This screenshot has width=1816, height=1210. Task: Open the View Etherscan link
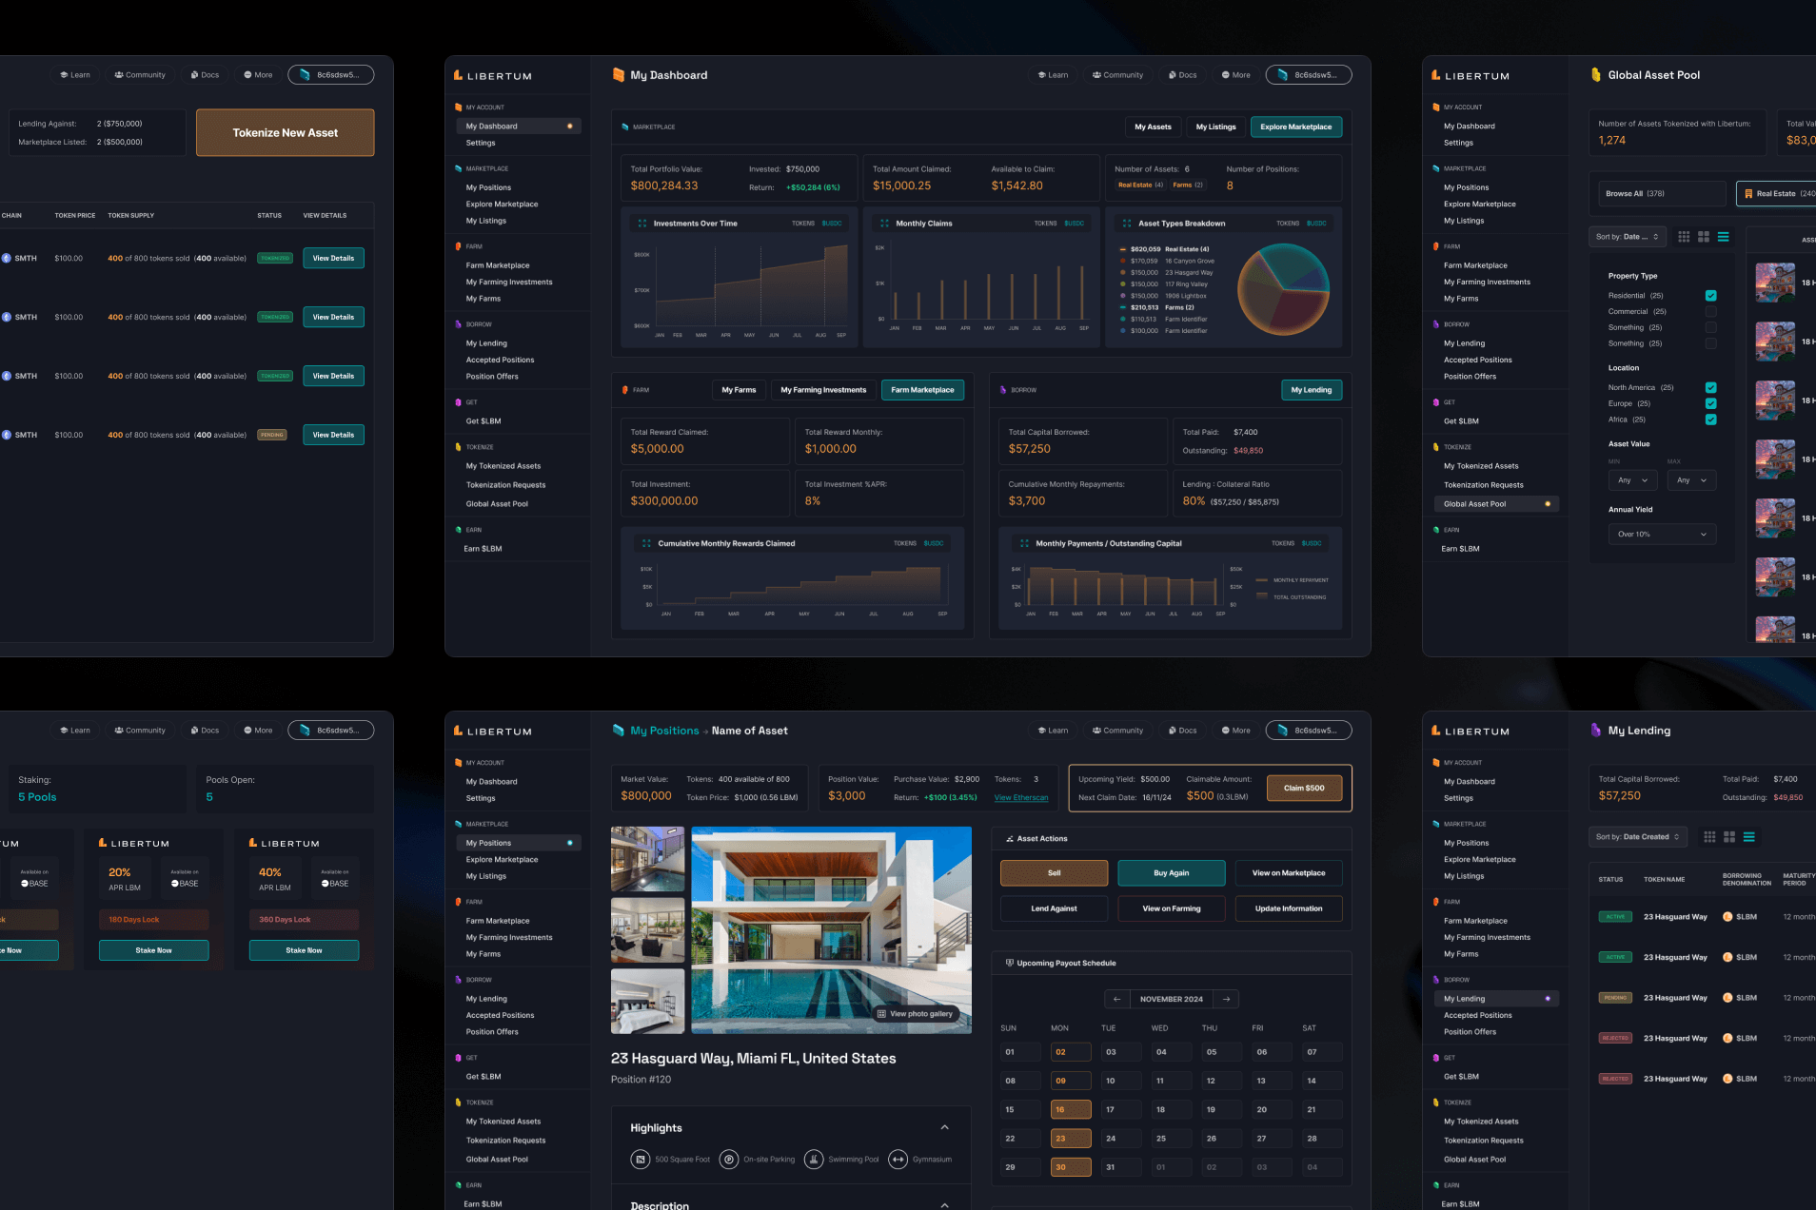coord(1020,798)
